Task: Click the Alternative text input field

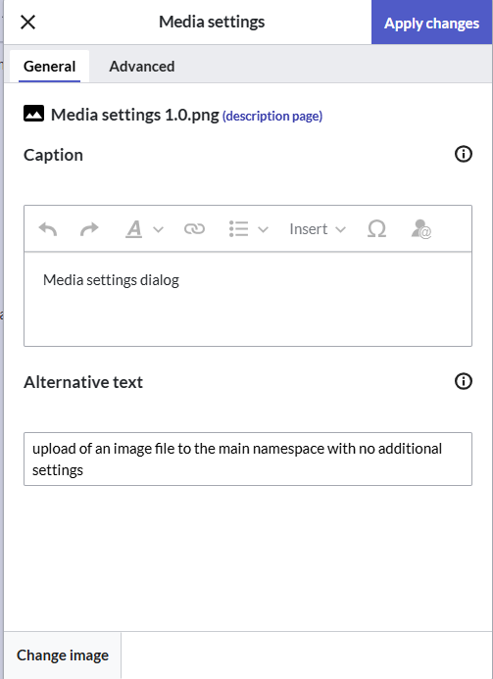Action: (x=248, y=459)
